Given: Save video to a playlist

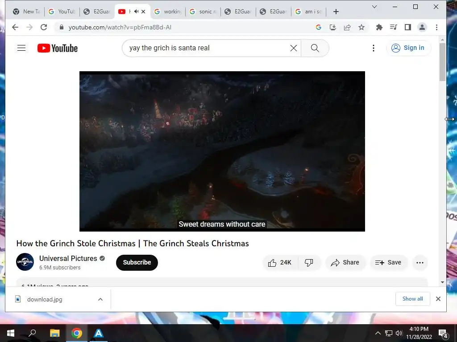Looking at the screenshot, I should coord(388,263).
